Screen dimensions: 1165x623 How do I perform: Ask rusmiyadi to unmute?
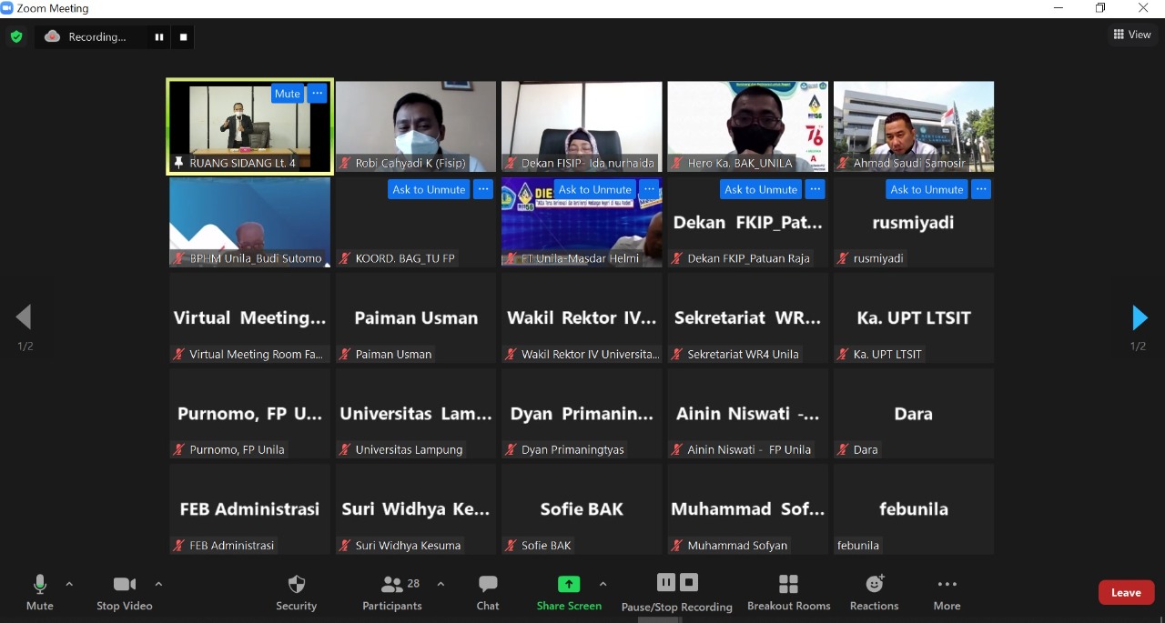point(927,189)
